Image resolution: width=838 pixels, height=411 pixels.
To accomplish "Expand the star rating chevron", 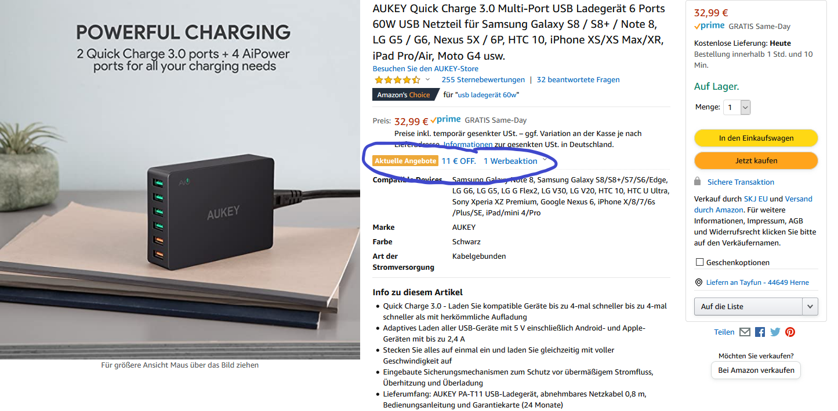I will (x=428, y=80).
